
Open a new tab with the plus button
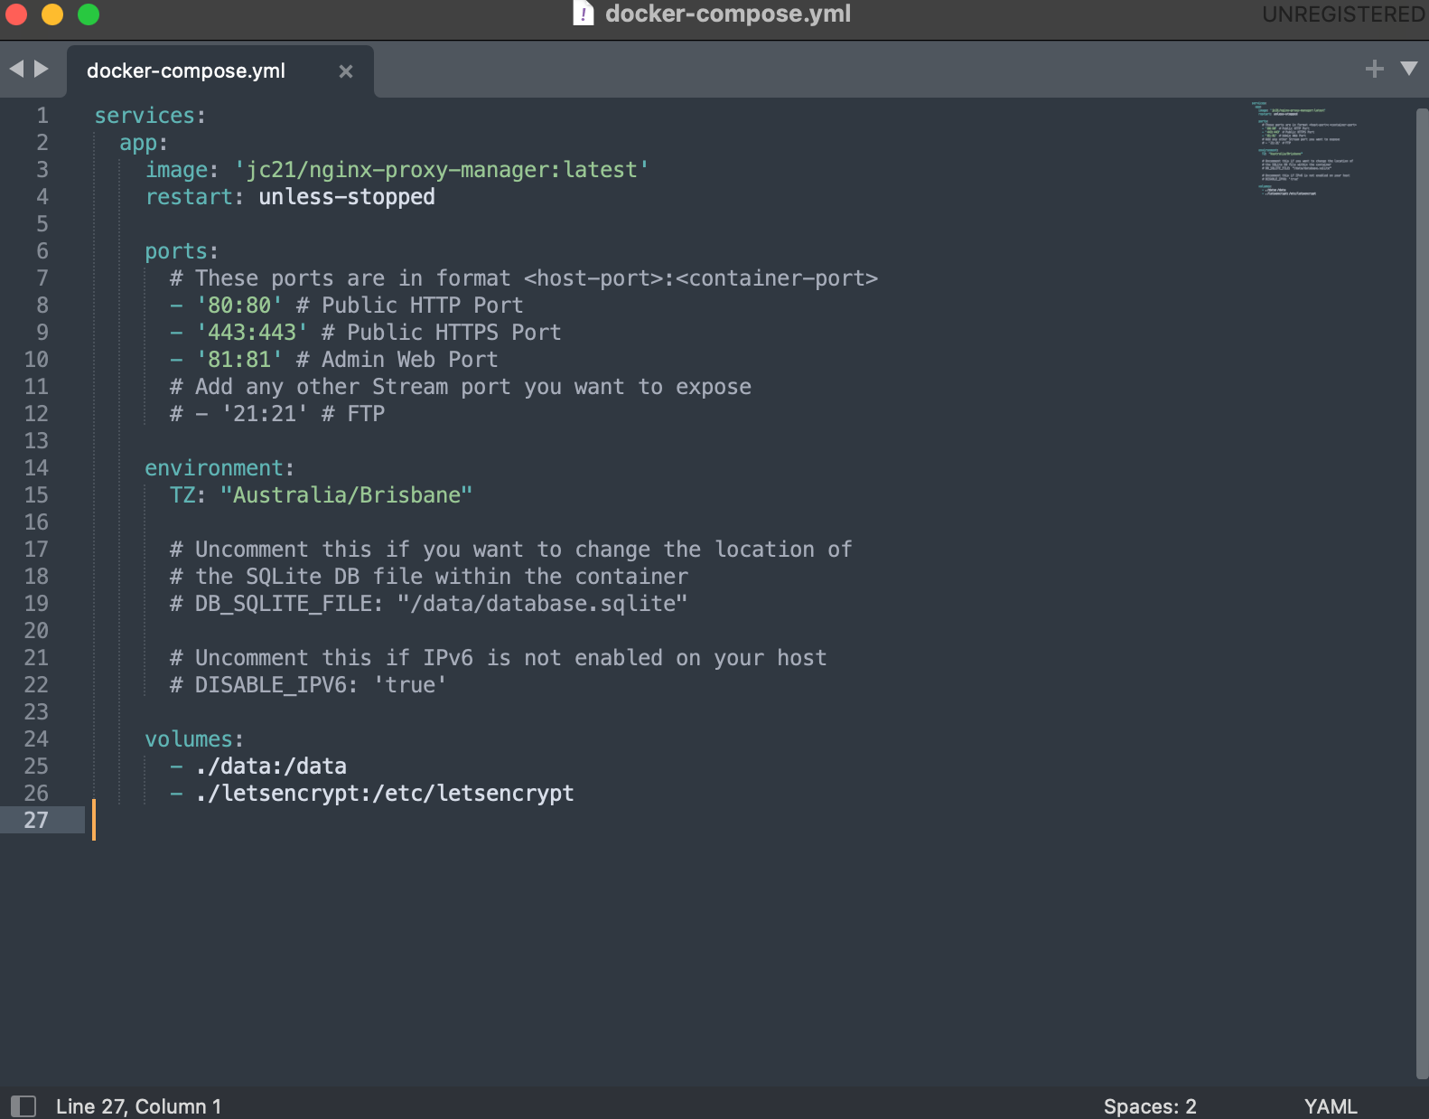pyautogui.click(x=1375, y=69)
